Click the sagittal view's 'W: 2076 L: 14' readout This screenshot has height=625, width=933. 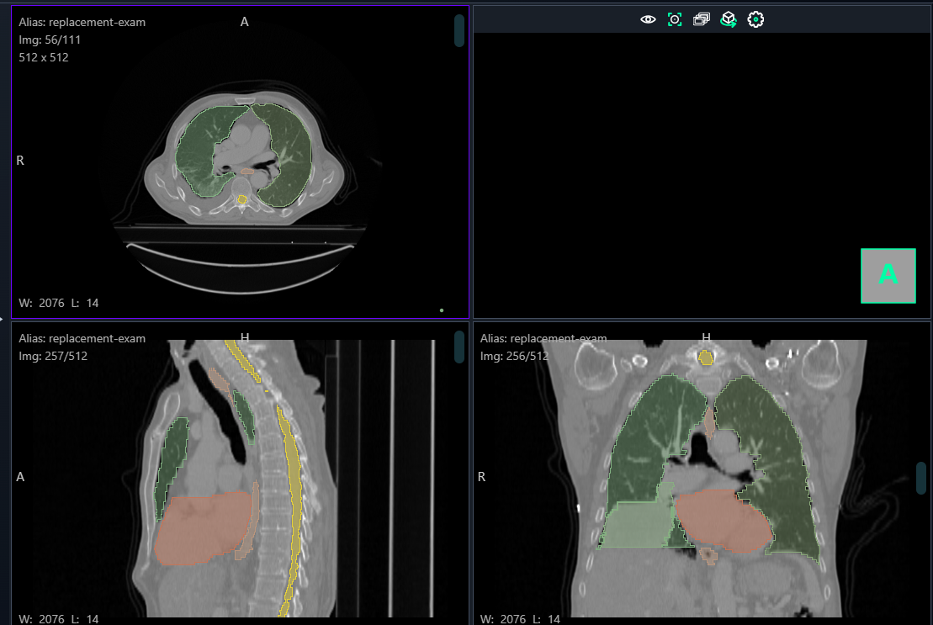(x=58, y=619)
